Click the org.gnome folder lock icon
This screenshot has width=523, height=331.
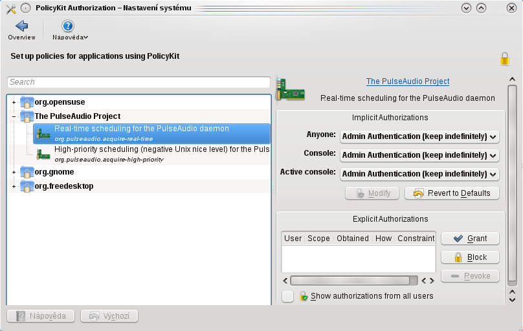click(27, 172)
